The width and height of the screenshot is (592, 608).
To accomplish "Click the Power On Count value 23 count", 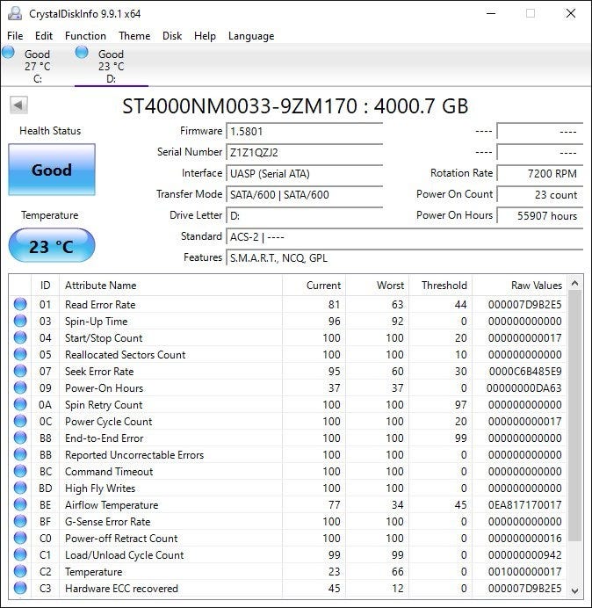I will pos(539,194).
